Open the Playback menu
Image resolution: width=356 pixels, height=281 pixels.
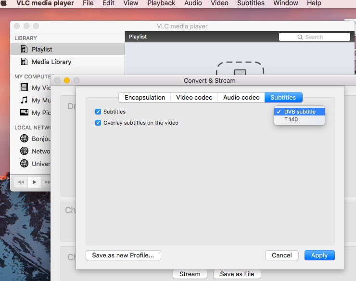pyautogui.click(x=161, y=3)
